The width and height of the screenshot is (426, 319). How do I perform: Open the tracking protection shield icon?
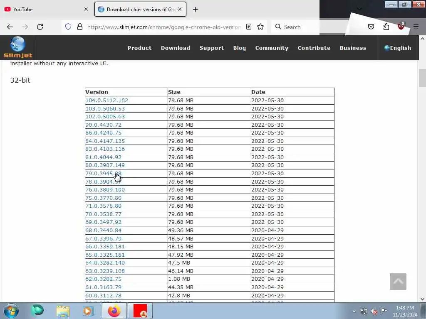pos(68,27)
